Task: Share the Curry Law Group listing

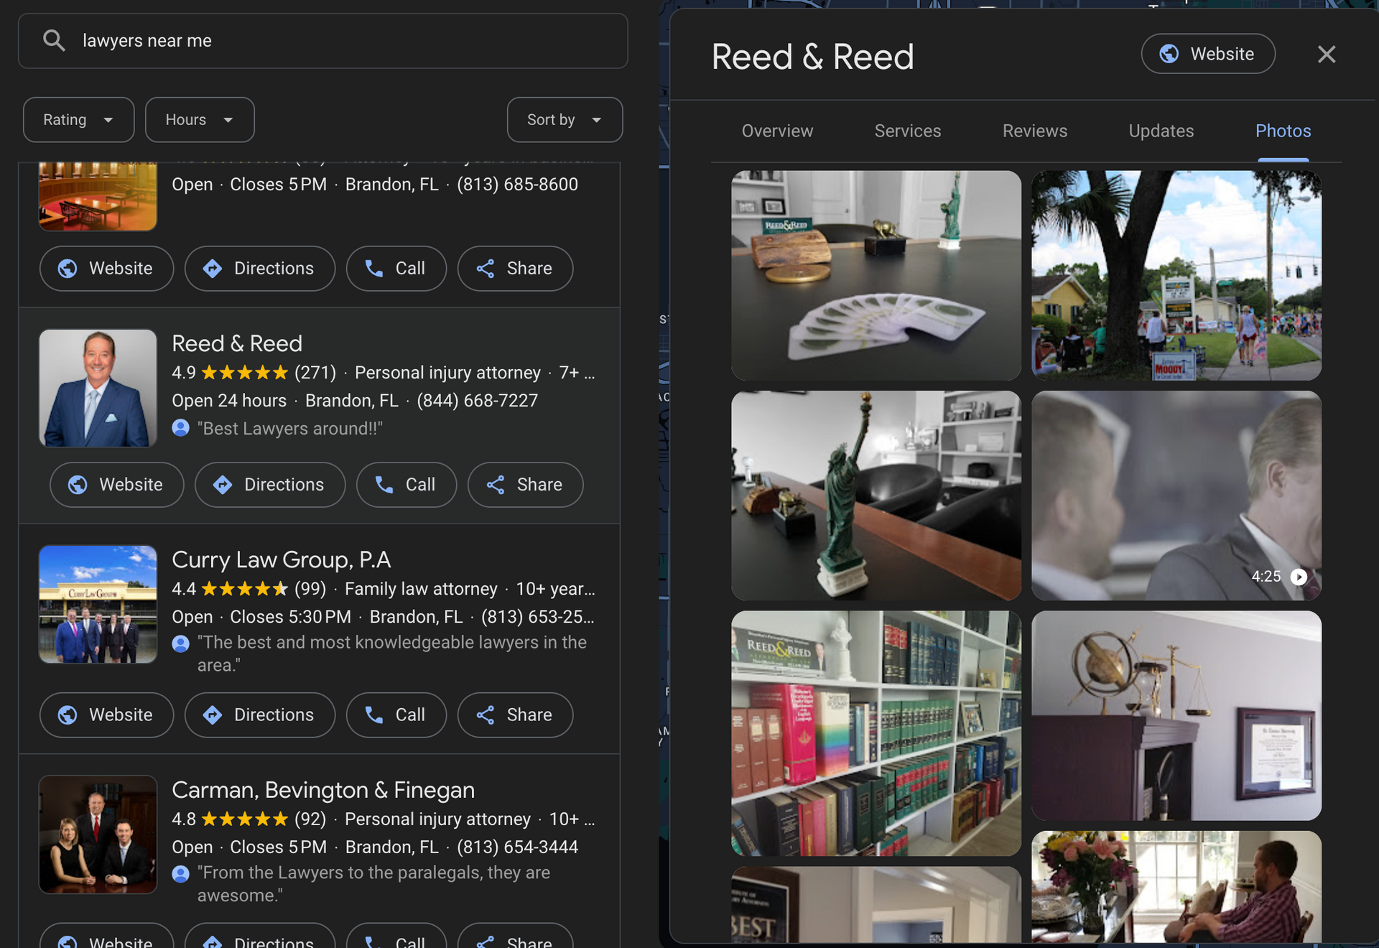Action: tap(516, 715)
